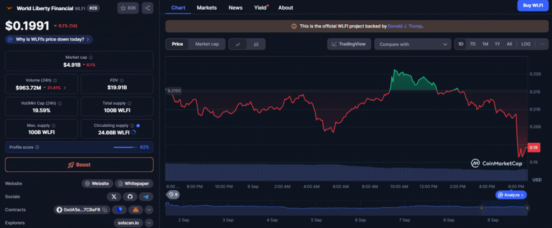
Task: Open the Markets tab
Action: [206, 8]
